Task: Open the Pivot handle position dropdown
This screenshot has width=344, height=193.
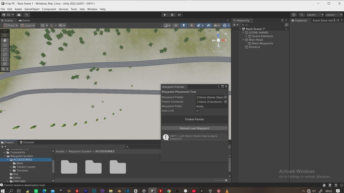Action: coord(11,25)
